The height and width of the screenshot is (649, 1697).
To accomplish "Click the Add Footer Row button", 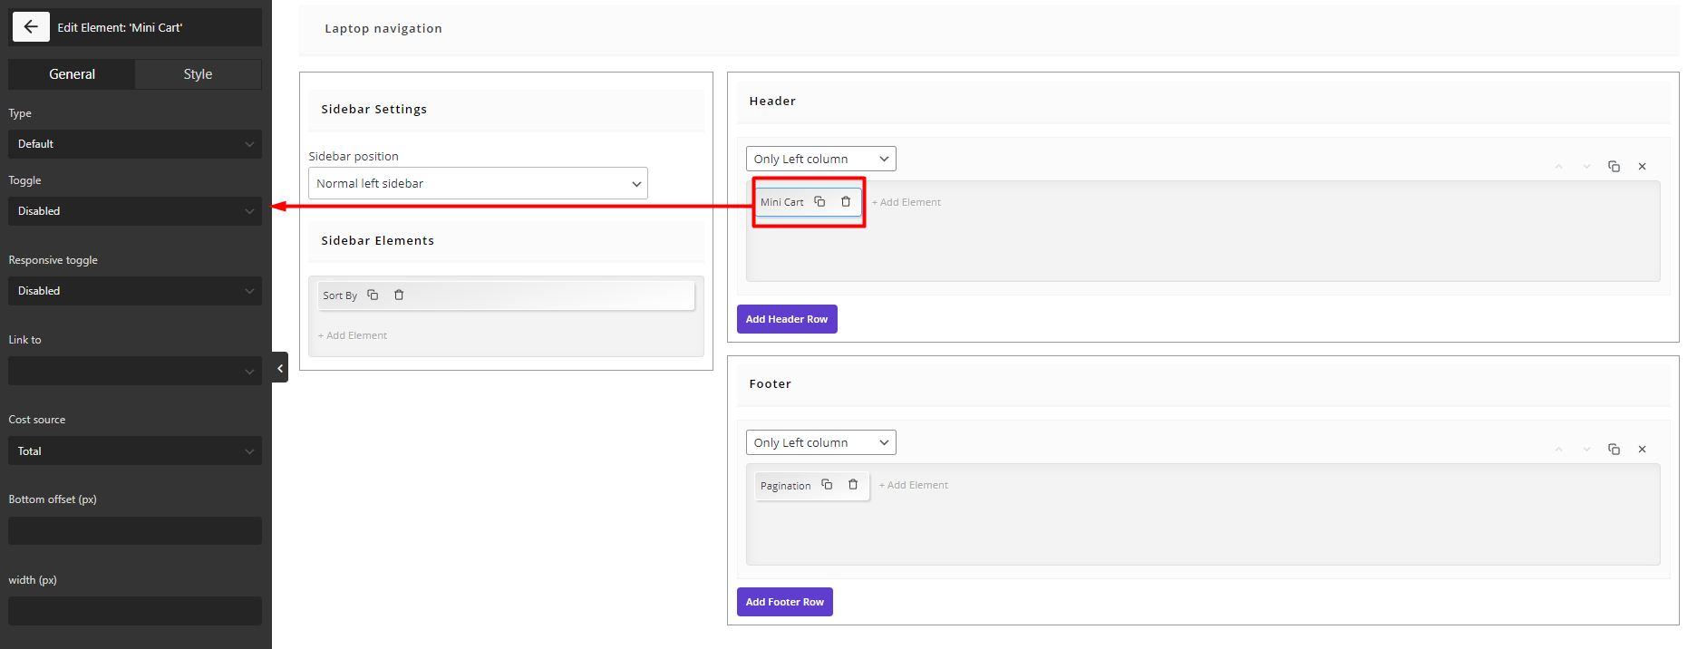I will pos(784,602).
